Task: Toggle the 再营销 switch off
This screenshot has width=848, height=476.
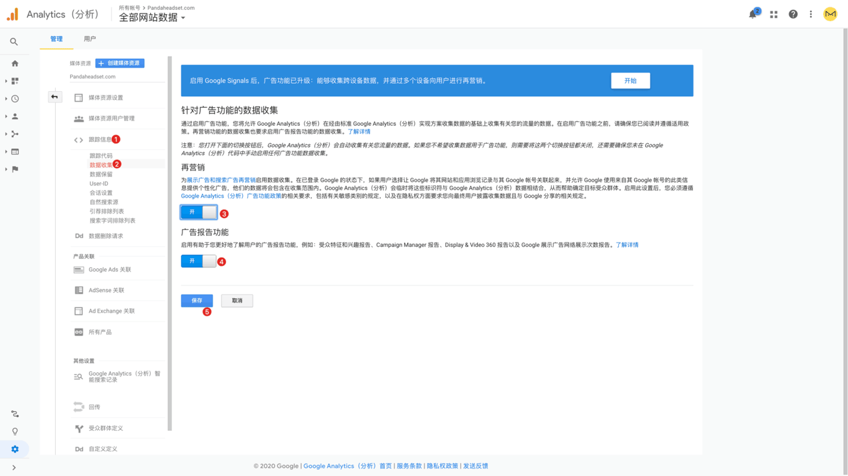Action: click(199, 212)
